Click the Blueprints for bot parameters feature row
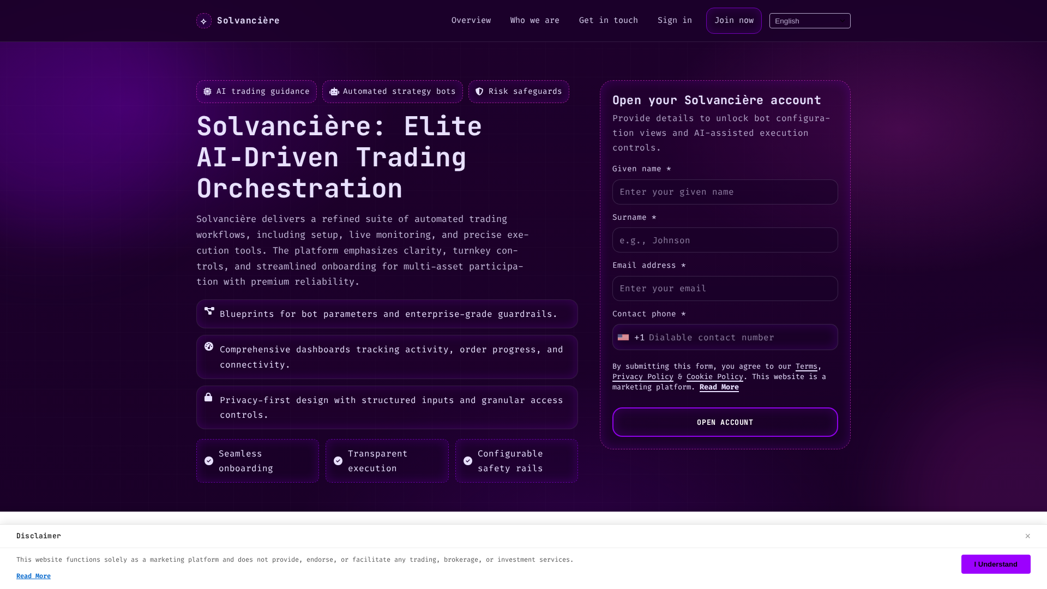The image size is (1047, 589). [387, 314]
